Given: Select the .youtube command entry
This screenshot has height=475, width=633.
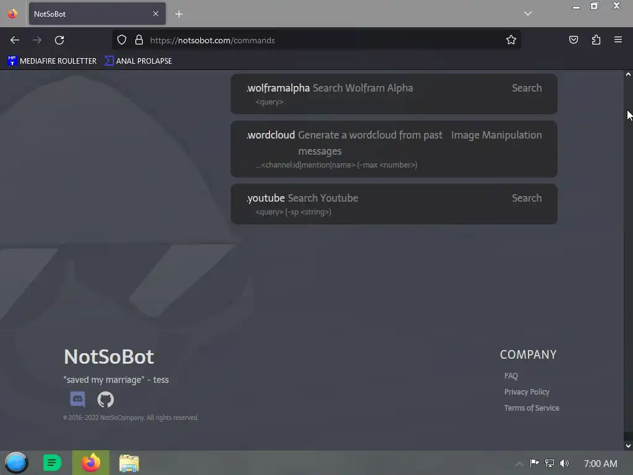Looking at the screenshot, I should pyautogui.click(x=394, y=204).
